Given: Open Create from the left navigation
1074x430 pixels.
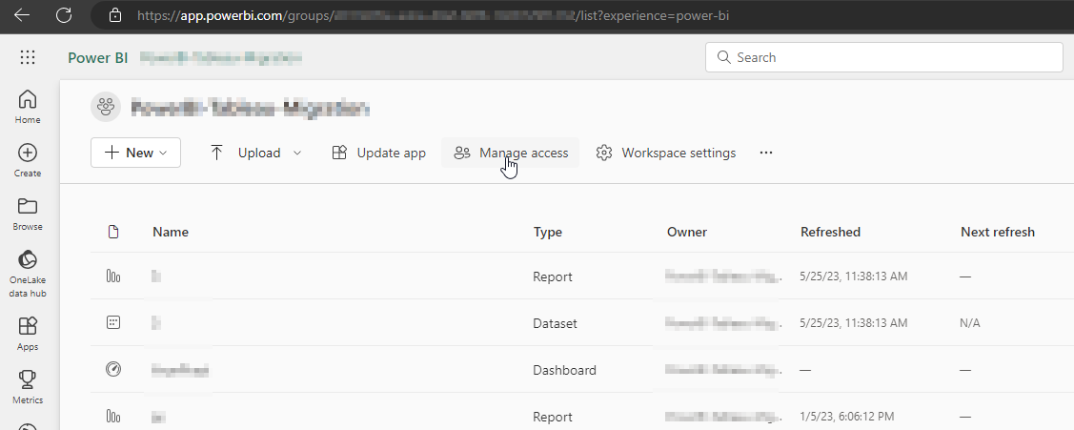Looking at the screenshot, I should [28, 160].
